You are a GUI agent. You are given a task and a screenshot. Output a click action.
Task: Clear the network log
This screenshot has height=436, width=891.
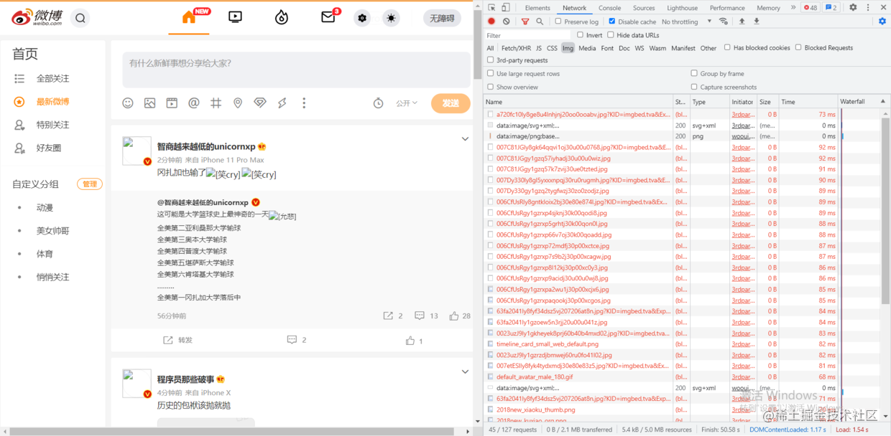pyautogui.click(x=506, y=22)
